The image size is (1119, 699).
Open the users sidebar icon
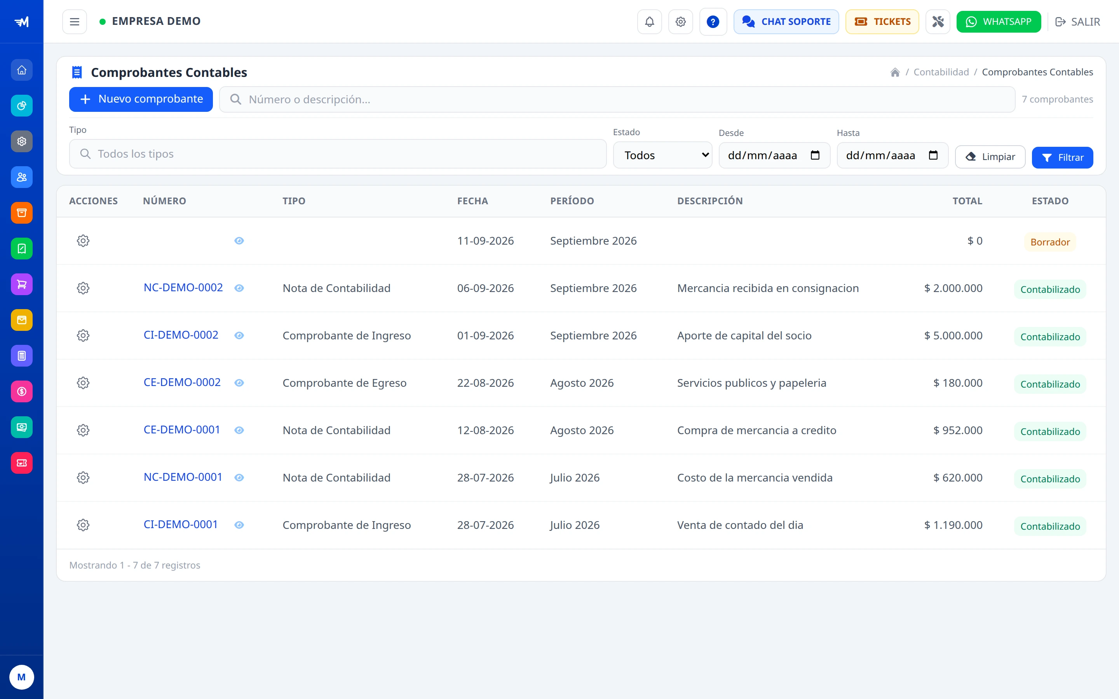[22, 177]
